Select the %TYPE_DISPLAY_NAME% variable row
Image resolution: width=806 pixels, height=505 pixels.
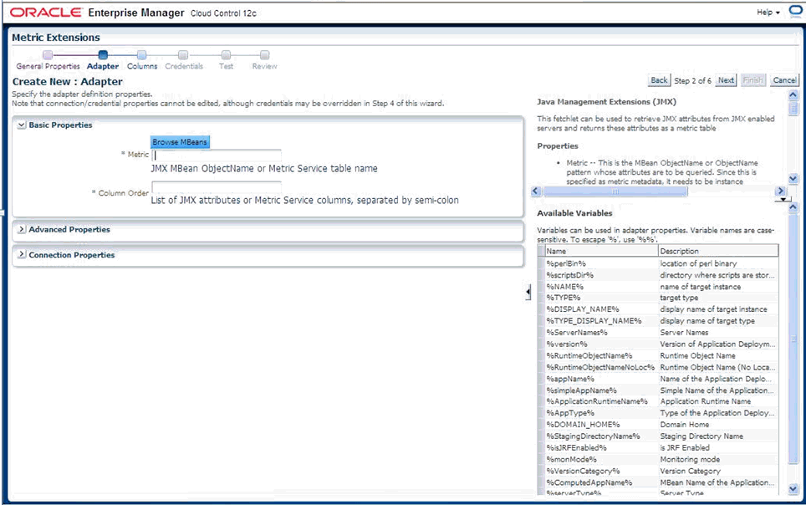click(x=658, y=321)
